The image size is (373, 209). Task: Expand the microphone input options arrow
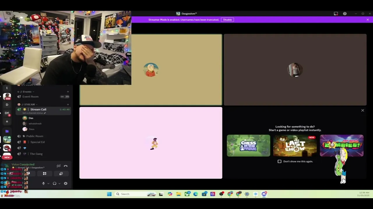[x=48, y=183]
